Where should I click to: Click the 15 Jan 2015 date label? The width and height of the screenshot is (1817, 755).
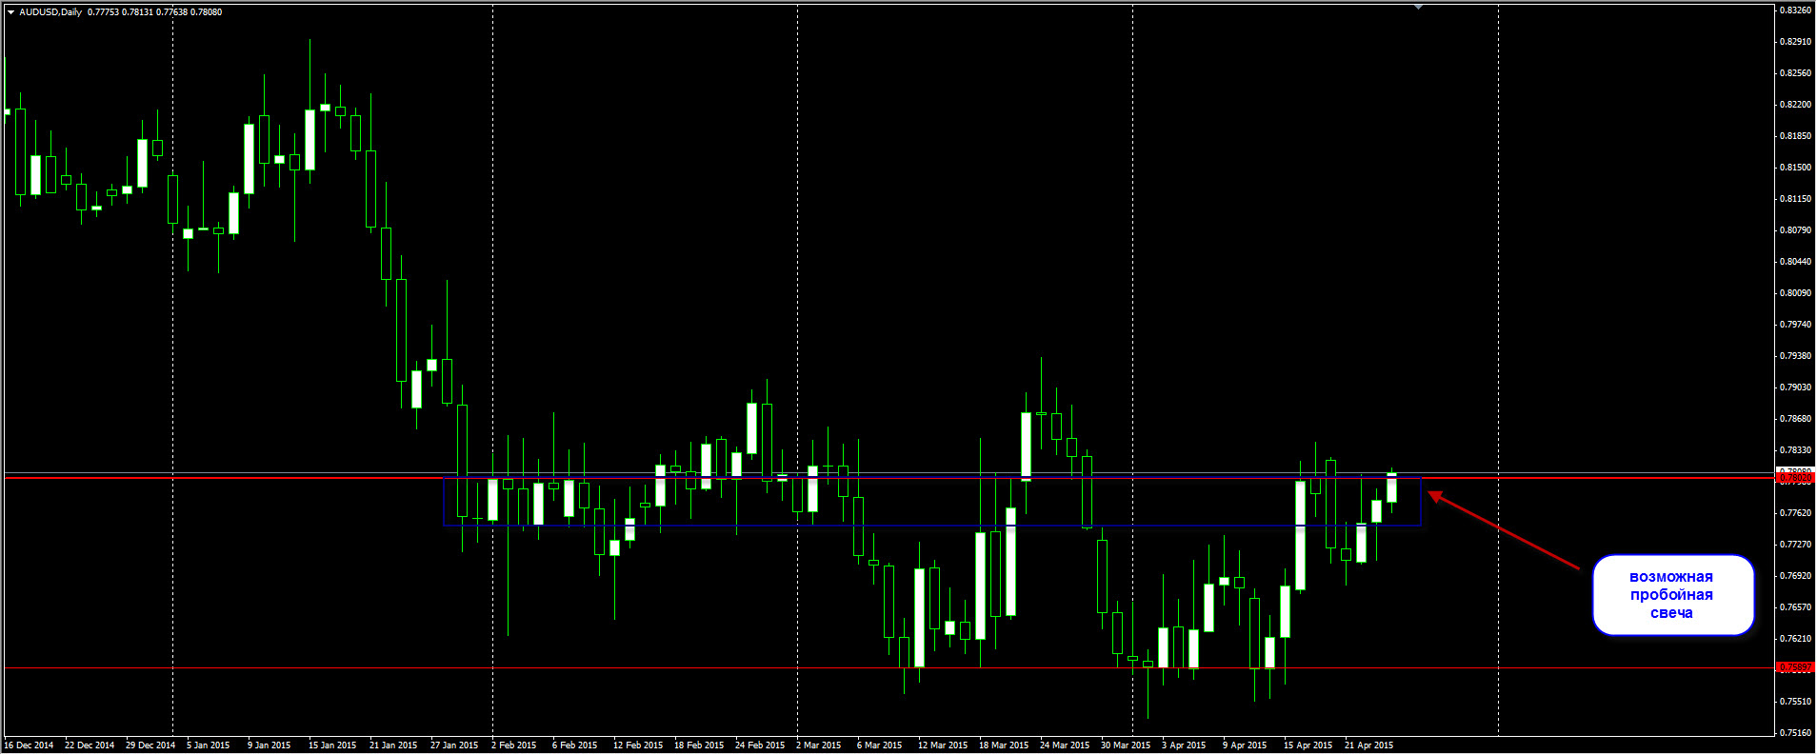point(332,745)
